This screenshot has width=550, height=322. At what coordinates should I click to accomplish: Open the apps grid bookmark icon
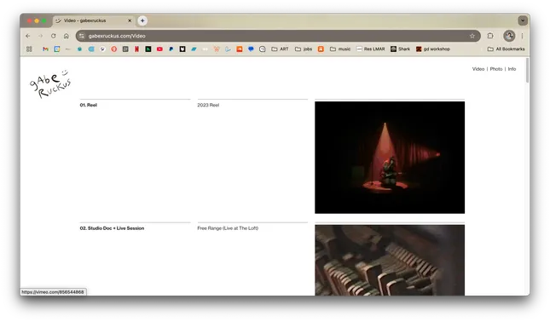coord(29,49)
